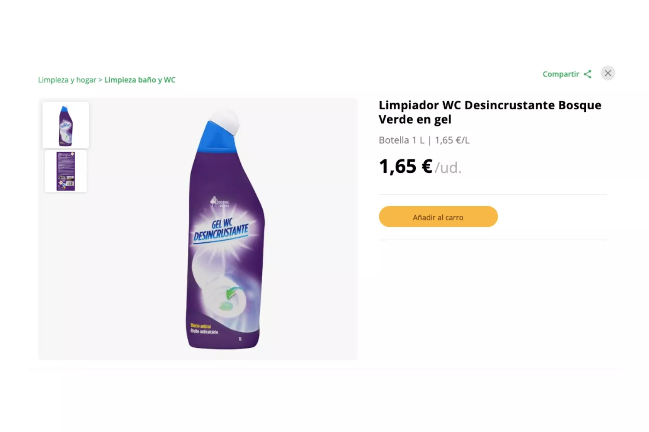Screen dimensions: 649x432
Task: Select the back label thumbnail
Action: 66,172
